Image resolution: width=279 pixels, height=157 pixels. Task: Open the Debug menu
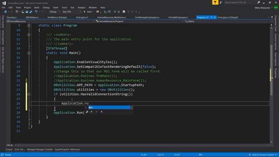pyautogui.click(x=46, y=7)
